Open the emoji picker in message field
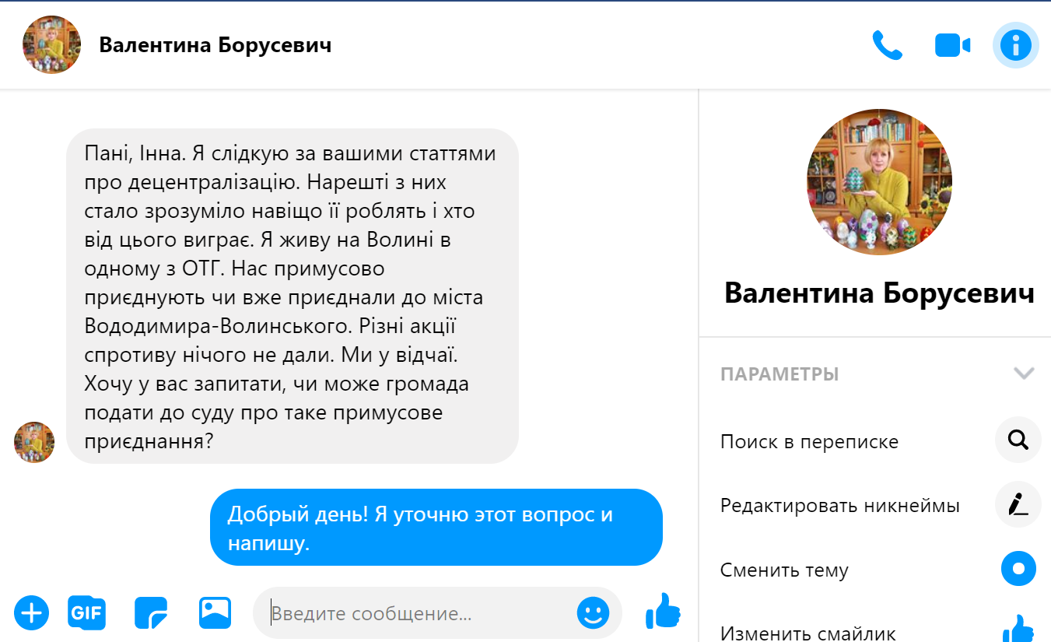The width and height of the screenshot is (1051, 642). (x=593, y=613)
